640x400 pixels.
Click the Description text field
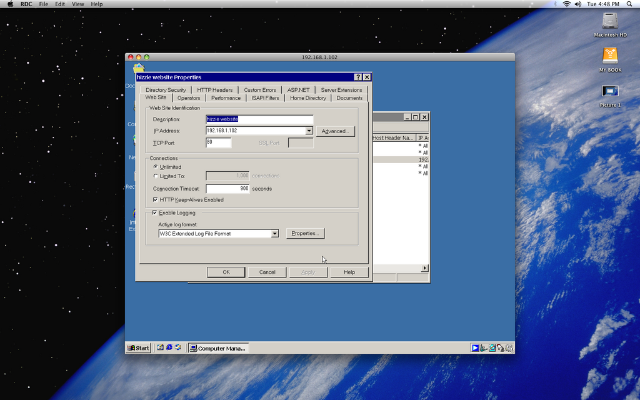pyautogui.click(x=259, y=119)
